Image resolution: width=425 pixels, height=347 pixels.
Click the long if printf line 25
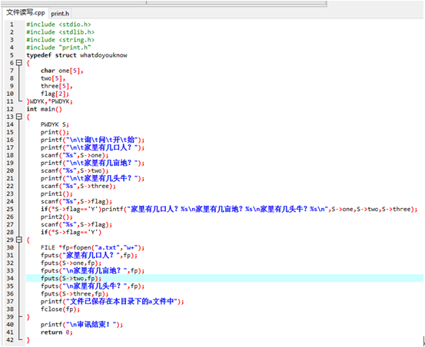[229, 210]
